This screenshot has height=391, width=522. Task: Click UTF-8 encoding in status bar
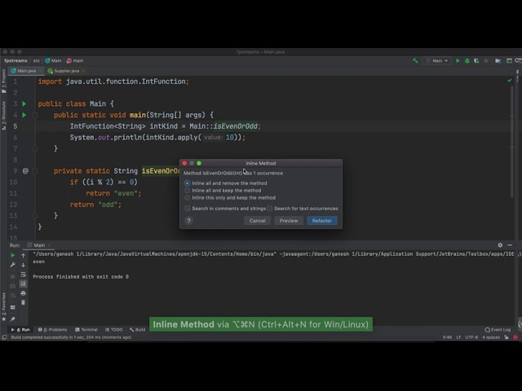471,337
